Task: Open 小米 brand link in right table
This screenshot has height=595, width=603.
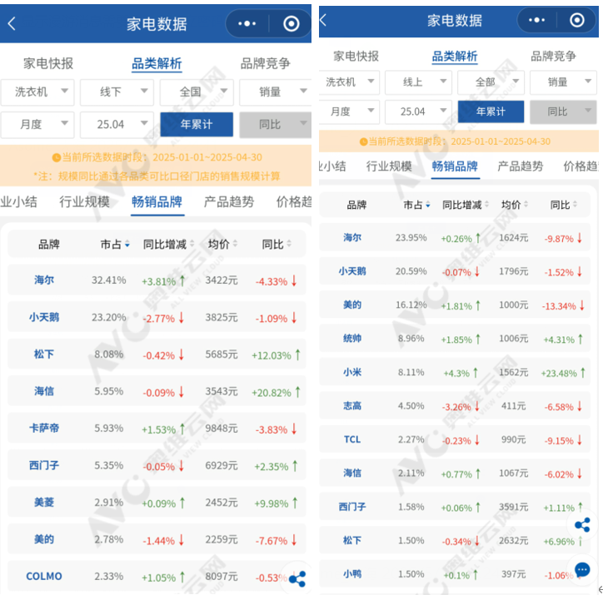Action: (x=351, y=372)
